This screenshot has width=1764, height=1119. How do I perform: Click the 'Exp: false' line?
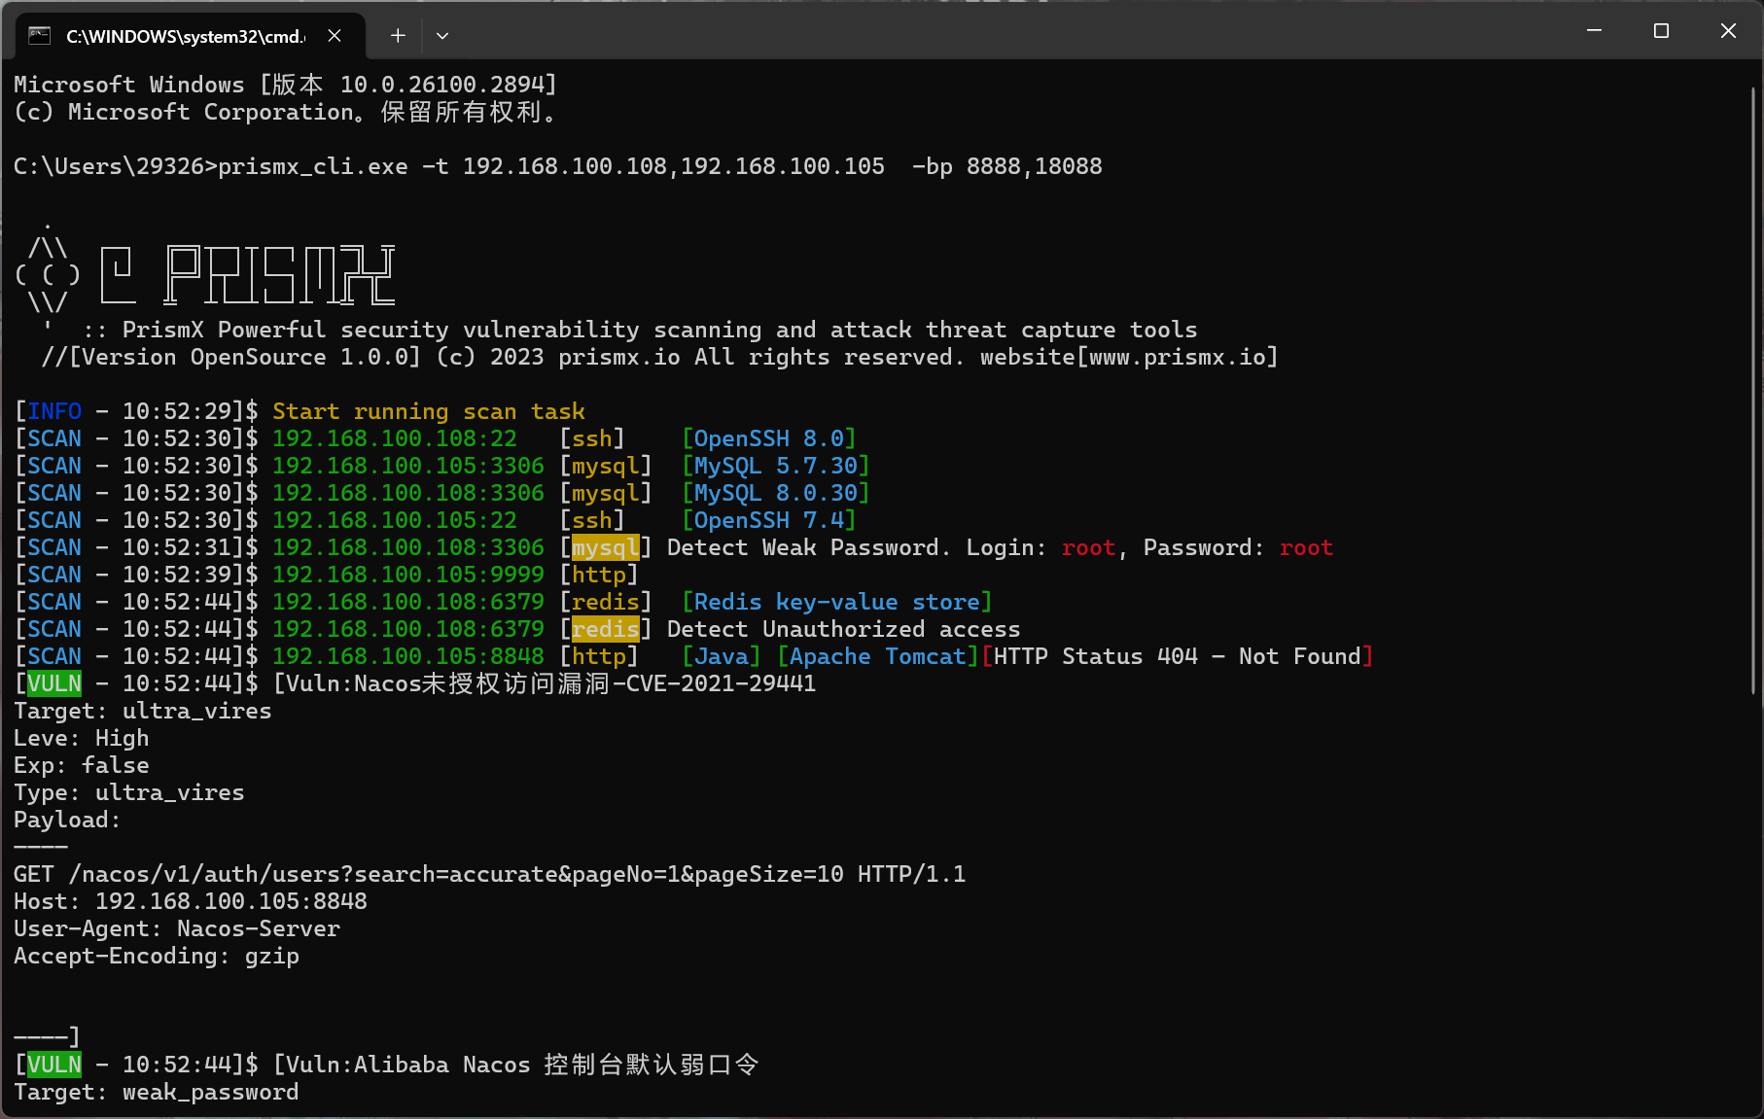[82, 766]
